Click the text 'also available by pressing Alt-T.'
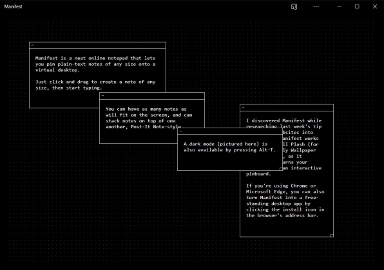The width and height of the screenshot is (384, 270). (230, 149)
